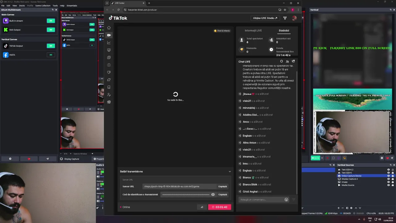
Task: Click the red heart button in Aitum Multistream
Action: tap(29, 159)
